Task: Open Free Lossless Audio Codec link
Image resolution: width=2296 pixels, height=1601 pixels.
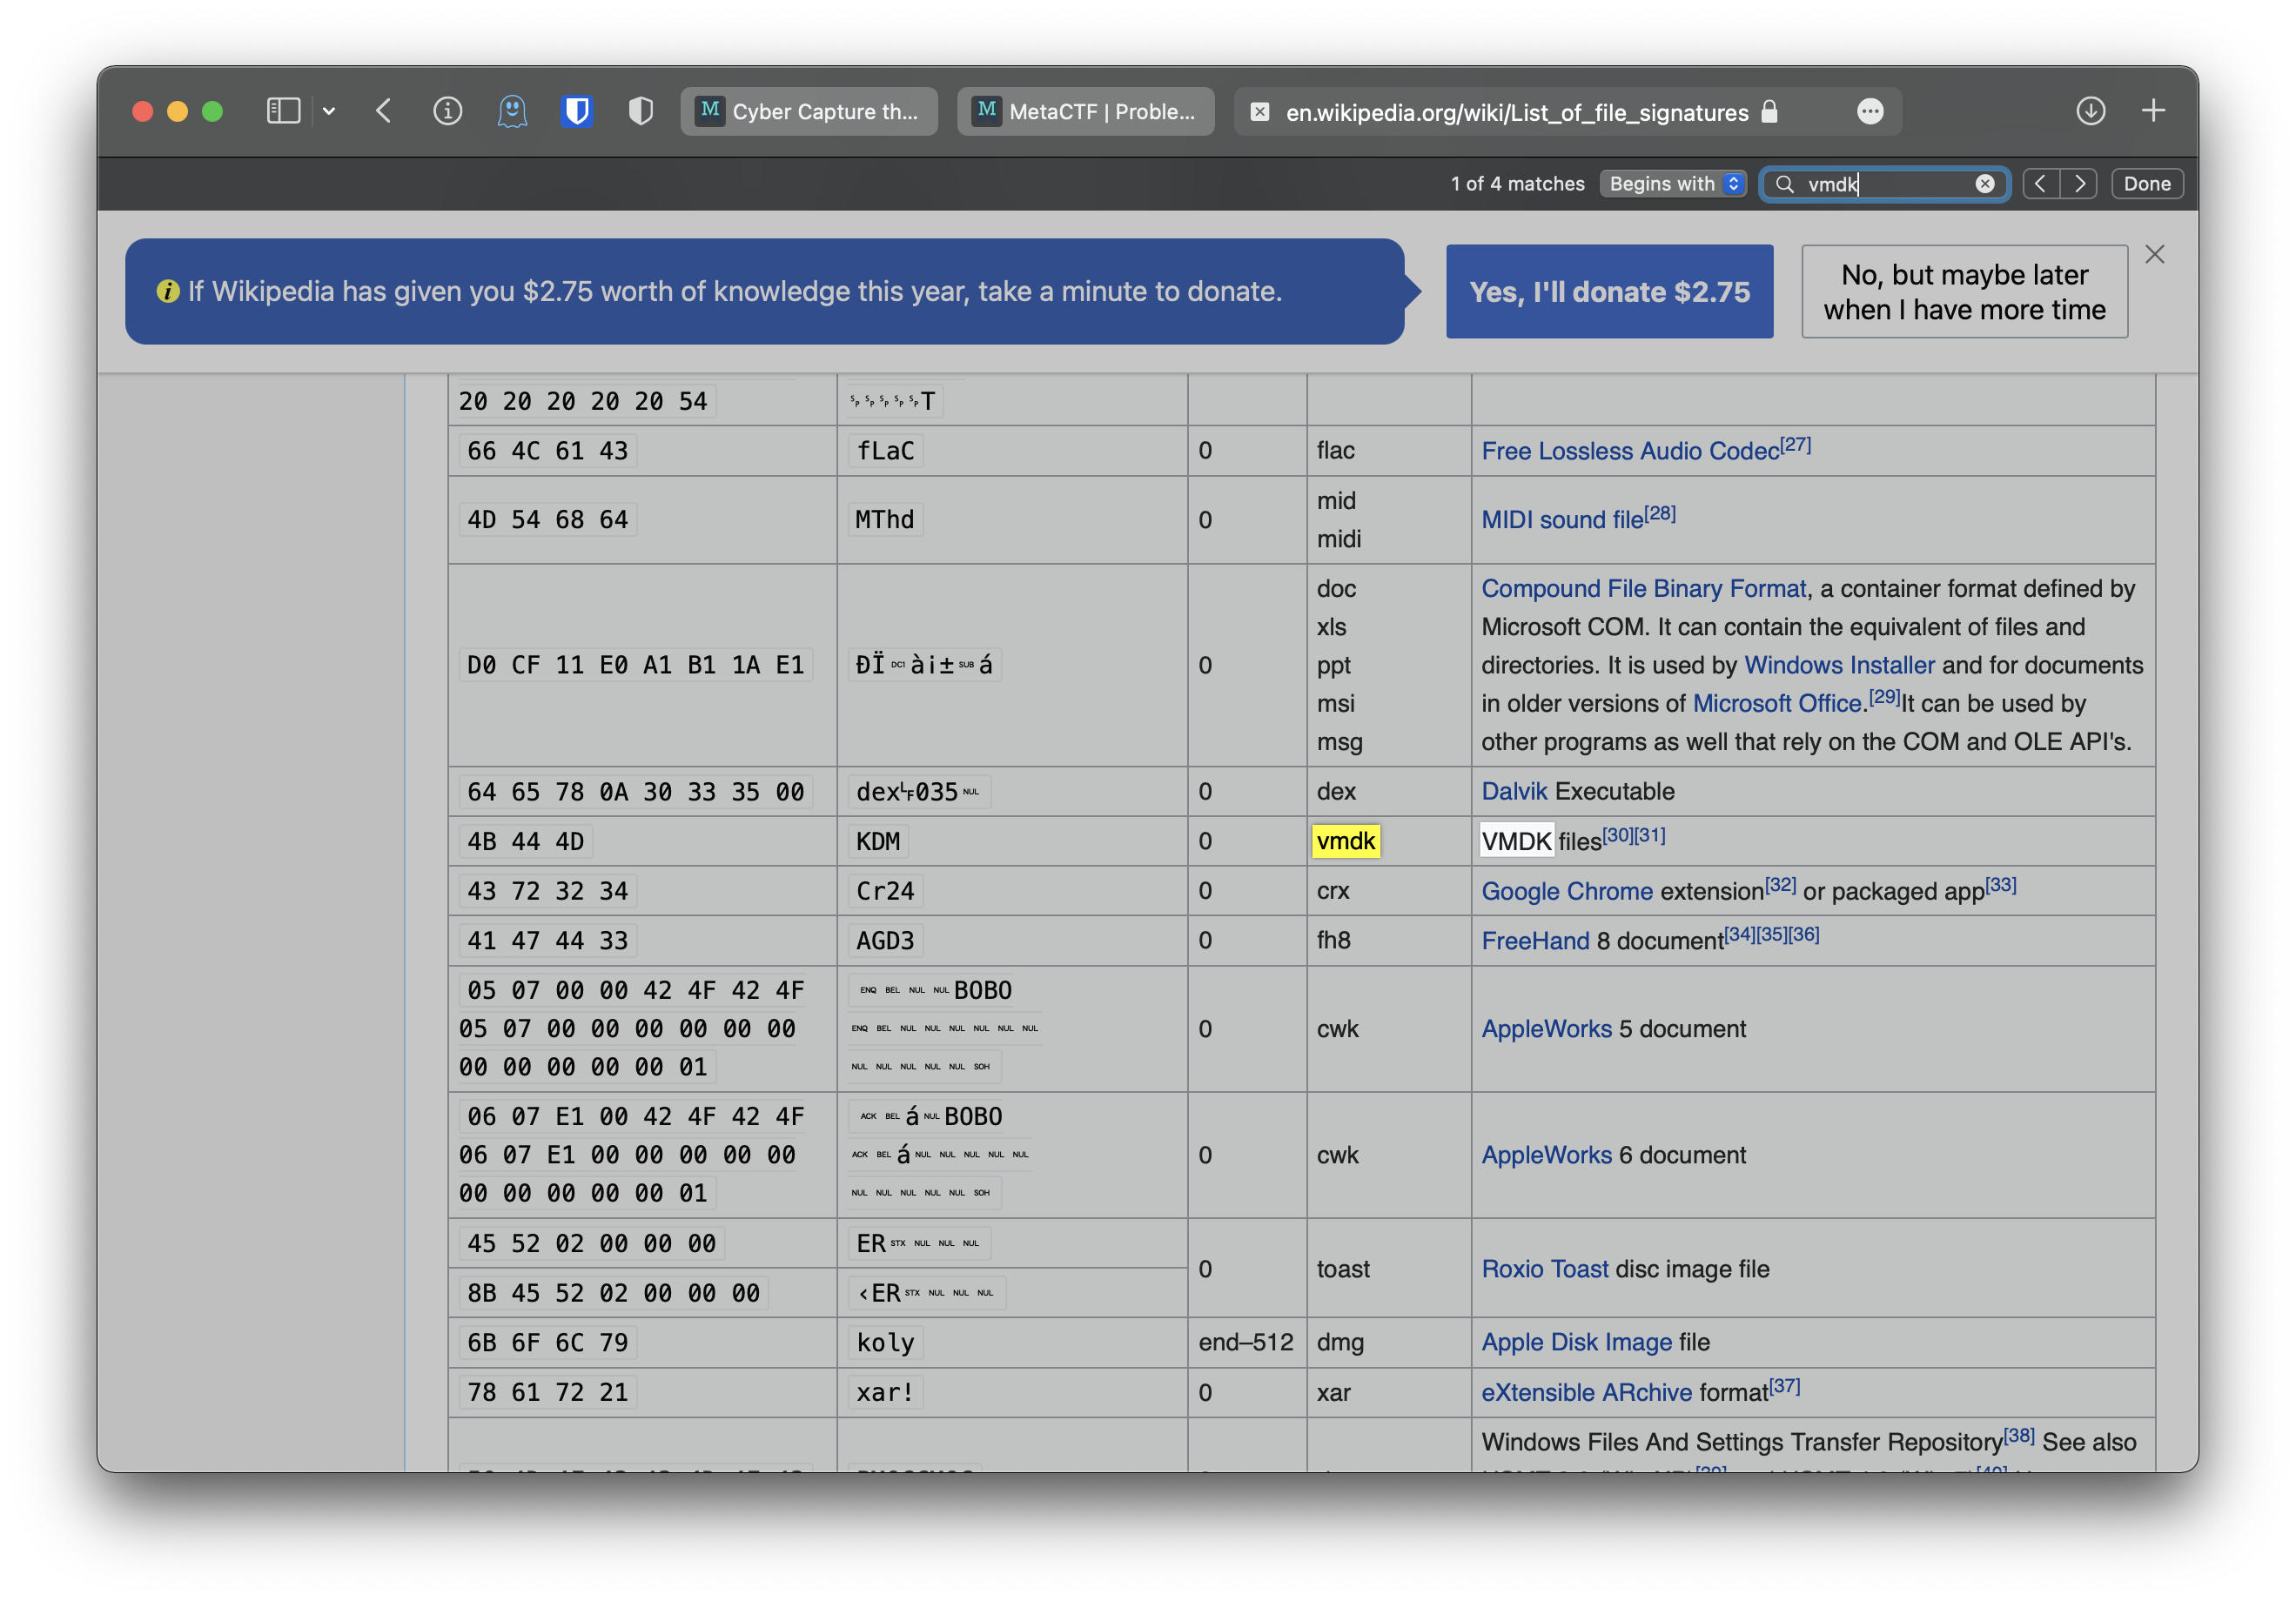Action: point(1630,451)
